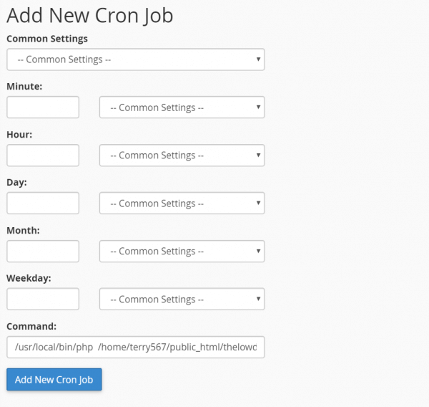Focus the Month text input field

tap(43, 252)
